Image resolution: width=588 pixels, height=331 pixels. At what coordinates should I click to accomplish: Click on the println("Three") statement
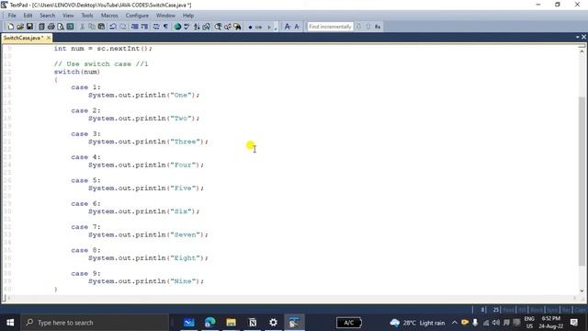tap(148, 142)
